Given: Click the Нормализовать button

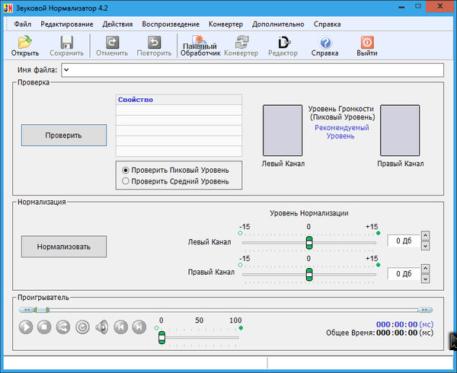Looking at the screenshot, I should click(x=64, y=247).
